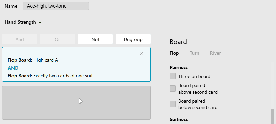
Task: Click the Not operator button
Action: 95,39
